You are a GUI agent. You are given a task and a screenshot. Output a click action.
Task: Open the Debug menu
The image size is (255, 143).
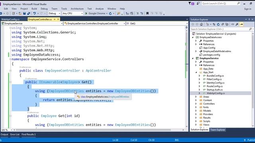pyautogui.click(x=44, y=9)
